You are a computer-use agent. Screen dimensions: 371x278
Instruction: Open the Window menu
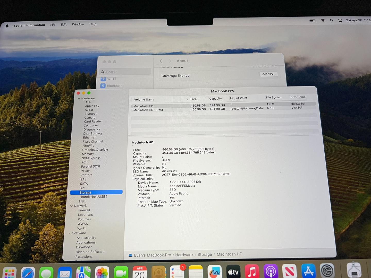(78, 24)
